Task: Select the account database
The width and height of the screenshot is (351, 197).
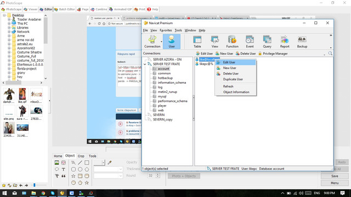Action: pyautogui.click(x=163, y=69)
